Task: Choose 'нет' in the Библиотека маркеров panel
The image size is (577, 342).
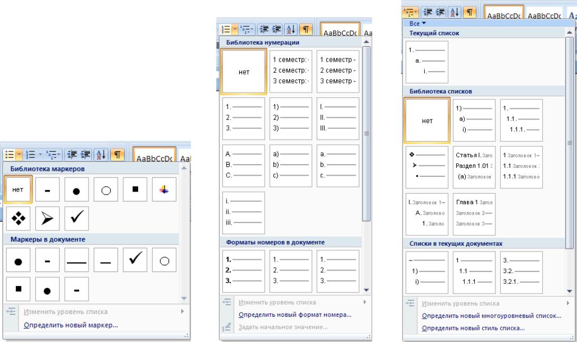Action: 18,189
